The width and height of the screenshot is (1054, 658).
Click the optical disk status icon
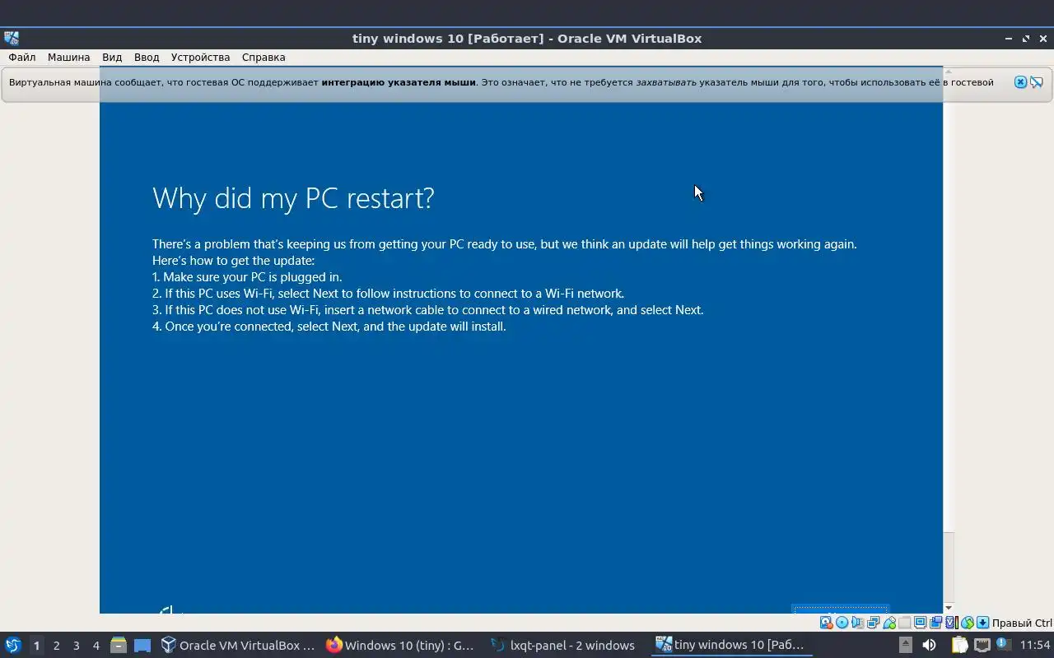842,623
